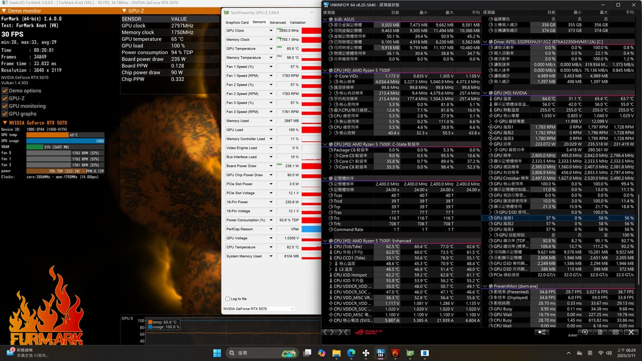Show hidden tray icons chevron
This screenshot has width=642, height=361.
pyautogui.click(x=569, y=353)
